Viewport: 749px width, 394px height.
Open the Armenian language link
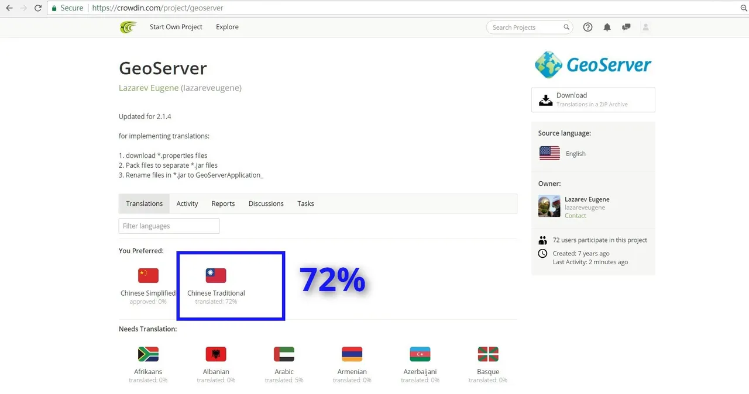[352, 372]
